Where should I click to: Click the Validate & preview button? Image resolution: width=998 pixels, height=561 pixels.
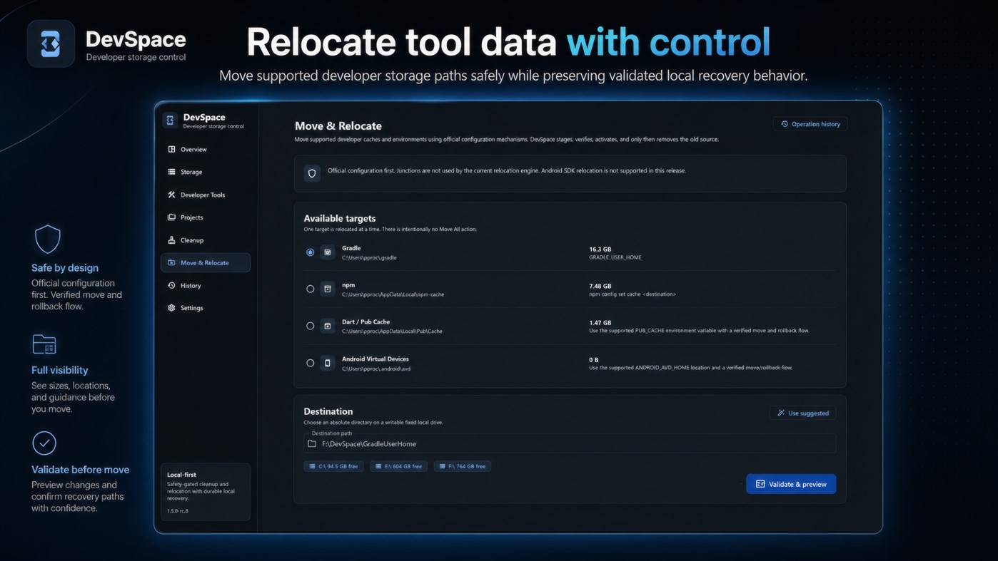(x=791, y=484)
